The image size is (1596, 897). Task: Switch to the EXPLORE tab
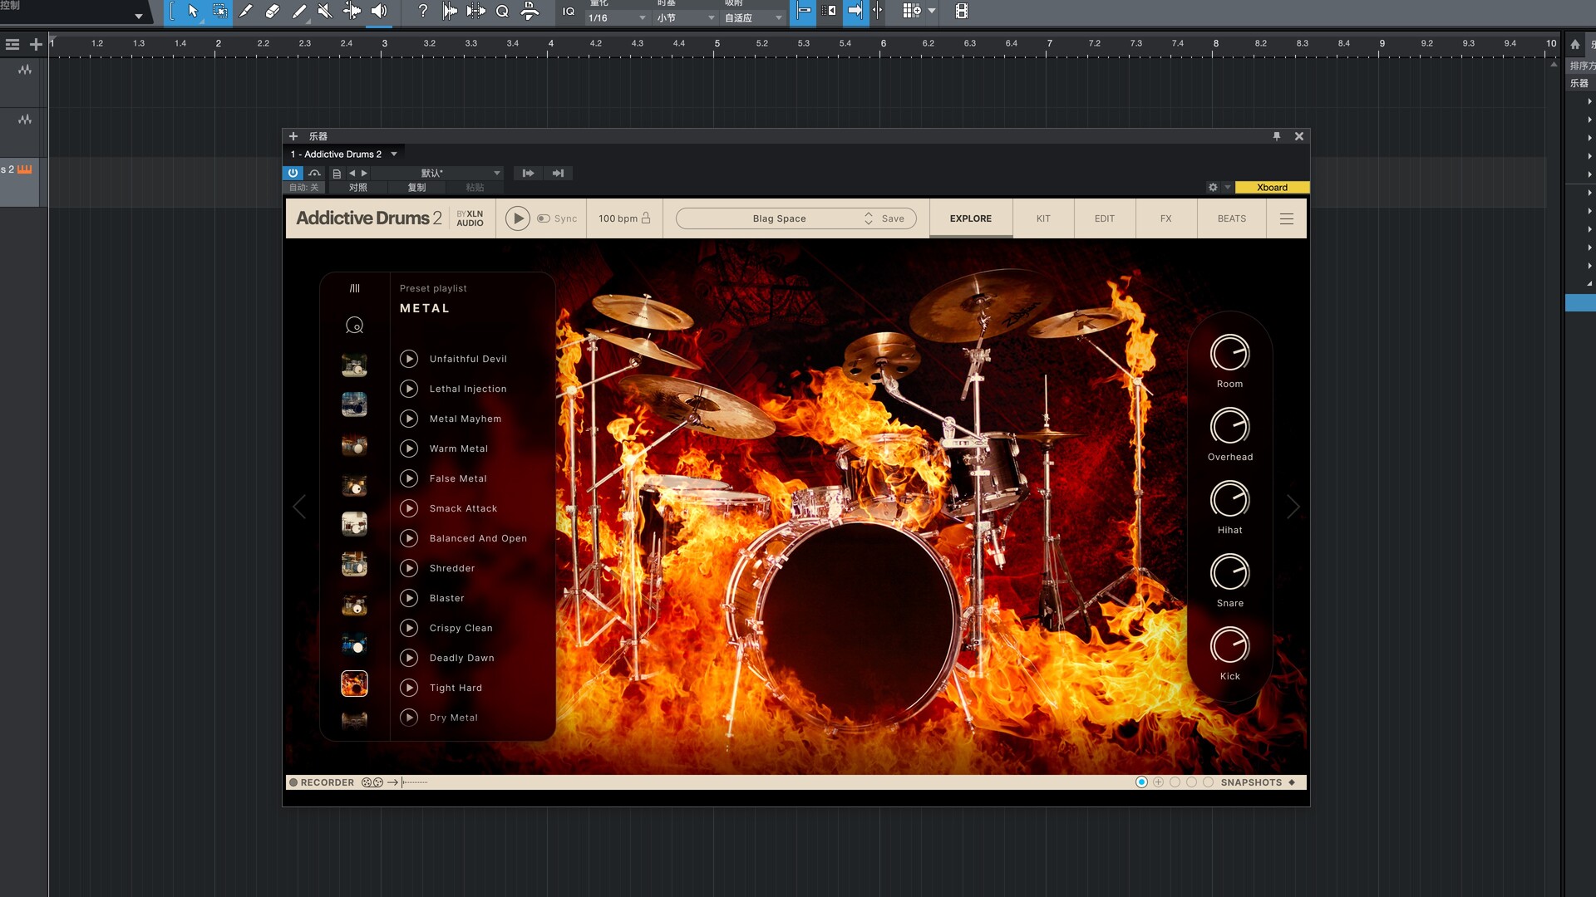(971, 218)
